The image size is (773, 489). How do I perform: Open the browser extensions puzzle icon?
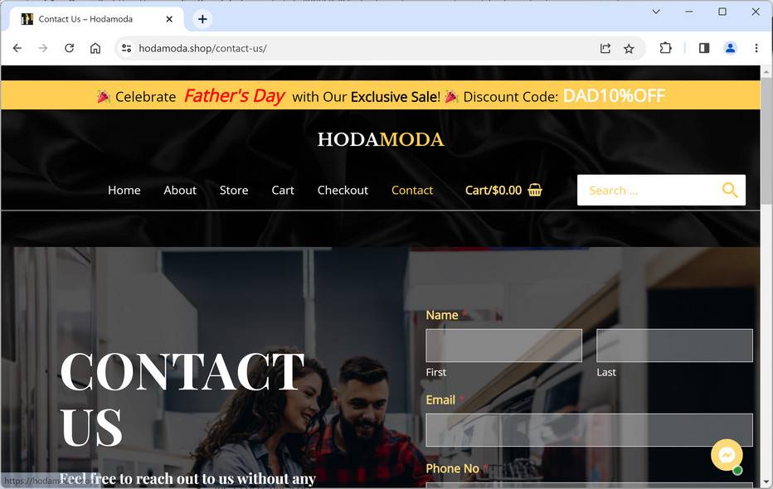coord(665,48)
